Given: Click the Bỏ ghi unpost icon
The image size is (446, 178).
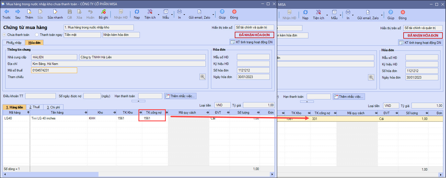Looking at the screenshot, I should click(103, 12).
